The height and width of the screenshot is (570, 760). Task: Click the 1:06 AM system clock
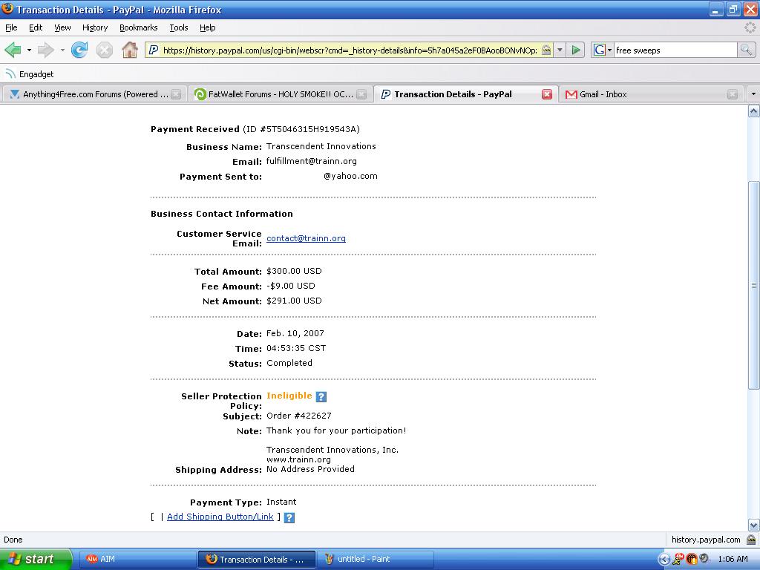733,560
